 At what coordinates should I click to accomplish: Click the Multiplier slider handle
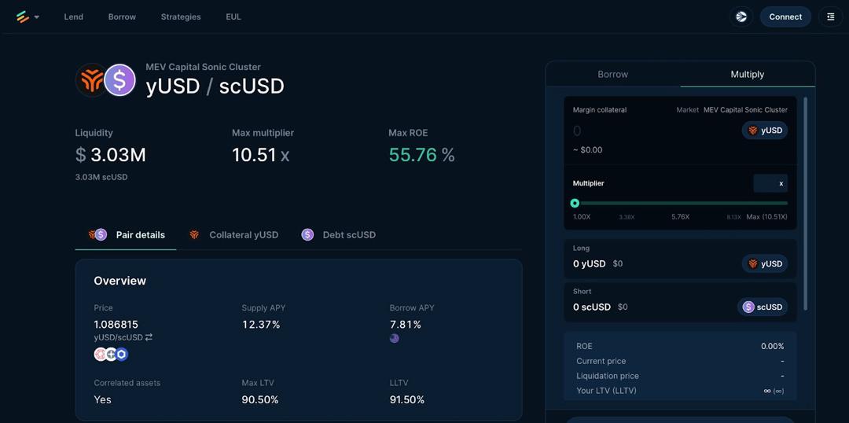pos(575,203)
